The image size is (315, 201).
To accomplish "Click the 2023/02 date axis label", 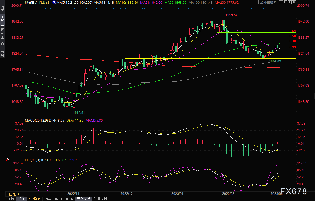I will point(228,193).
